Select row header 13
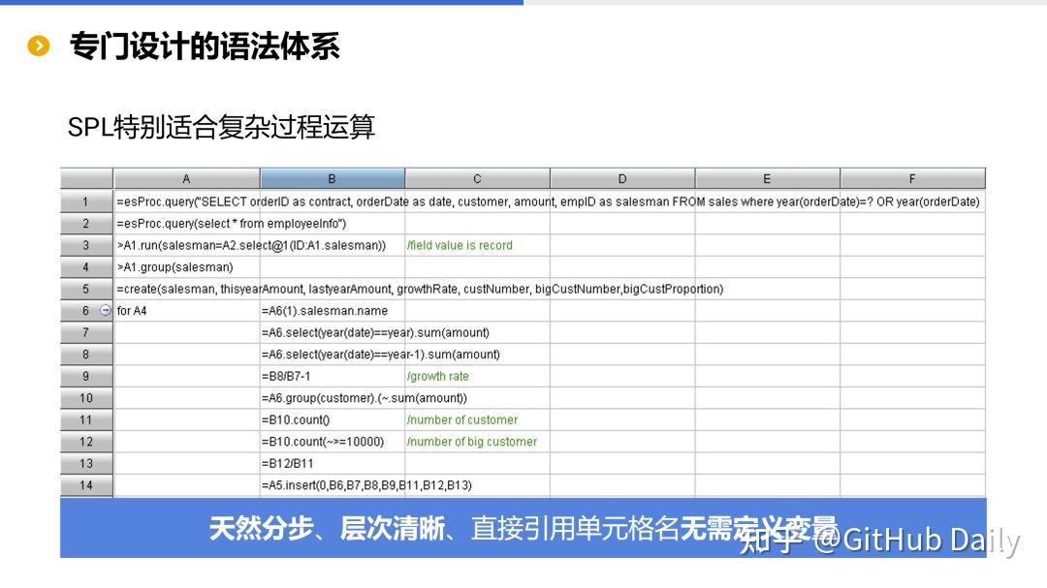Image resolution: width=1047 pixels, height=588 pixels. click(x=86, y=463)
